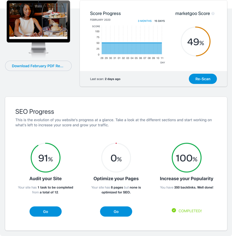
Task: Open the Increase your Popularity heading
Action: (x=186, y=178)
